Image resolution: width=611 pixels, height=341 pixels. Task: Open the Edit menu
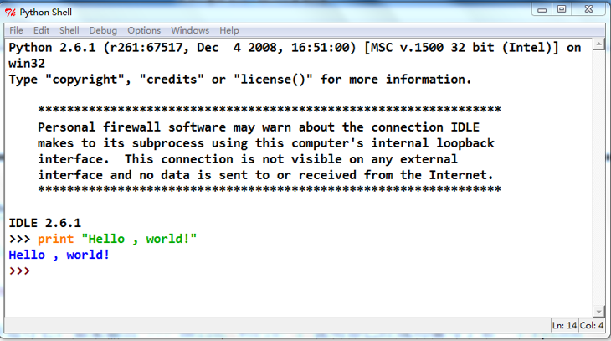[41, 30]
